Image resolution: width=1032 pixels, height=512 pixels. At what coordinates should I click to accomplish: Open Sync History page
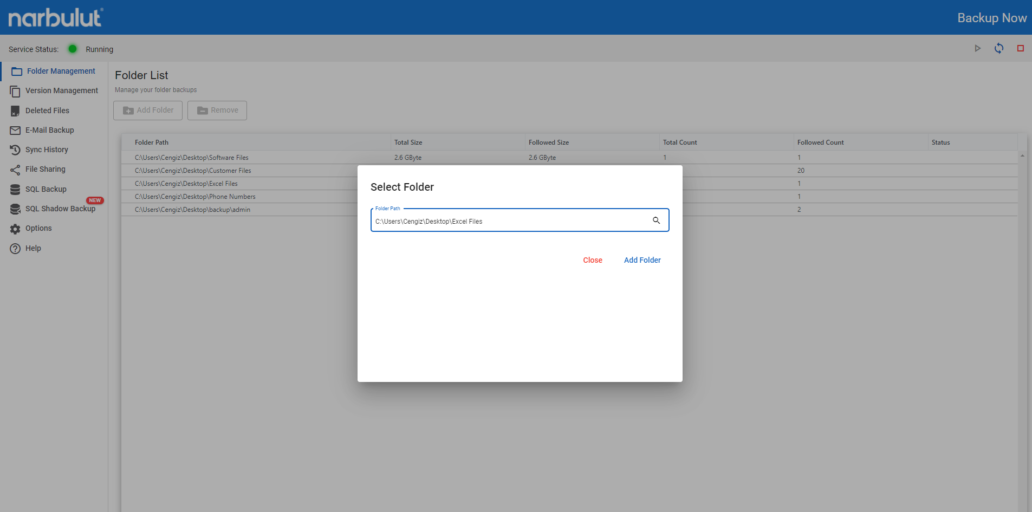[47, 150]
